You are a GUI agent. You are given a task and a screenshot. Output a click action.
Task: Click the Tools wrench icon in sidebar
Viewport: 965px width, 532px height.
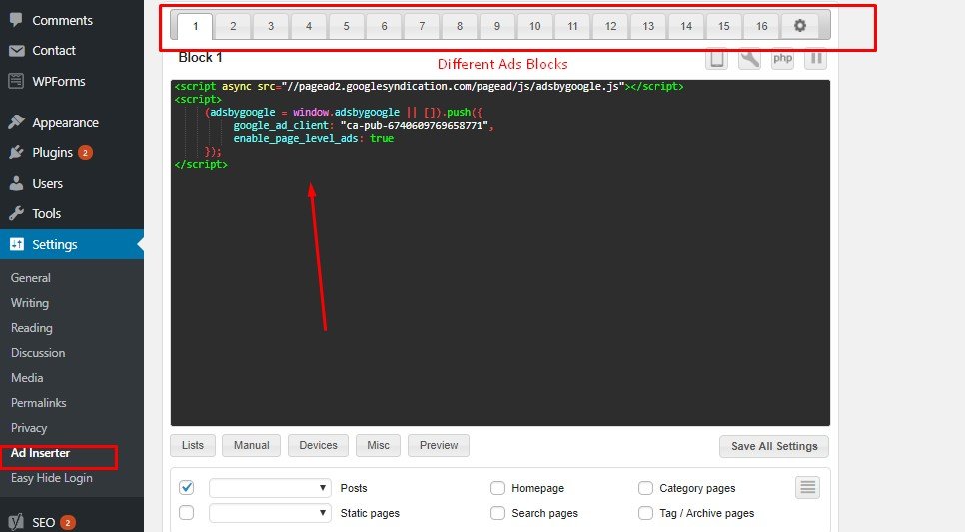coord(16,213)
